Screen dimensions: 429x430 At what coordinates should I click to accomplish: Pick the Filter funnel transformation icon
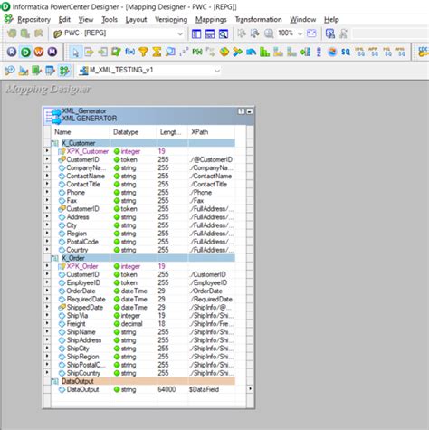pyautogui.click(x=143, y=52)
